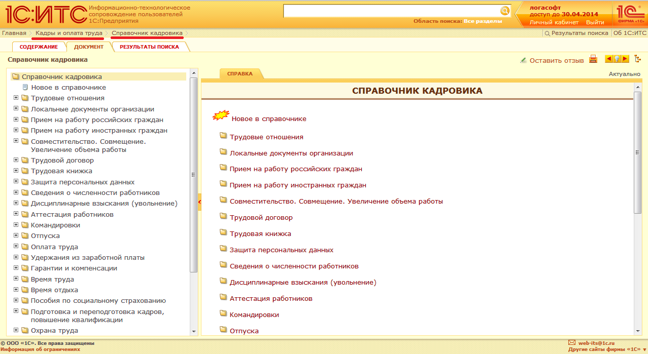Open Дисциплинарные взыскания (увольнение) link in the right pane
The image size is (648, 354).
pyautogui.click(x=303, y=282)
